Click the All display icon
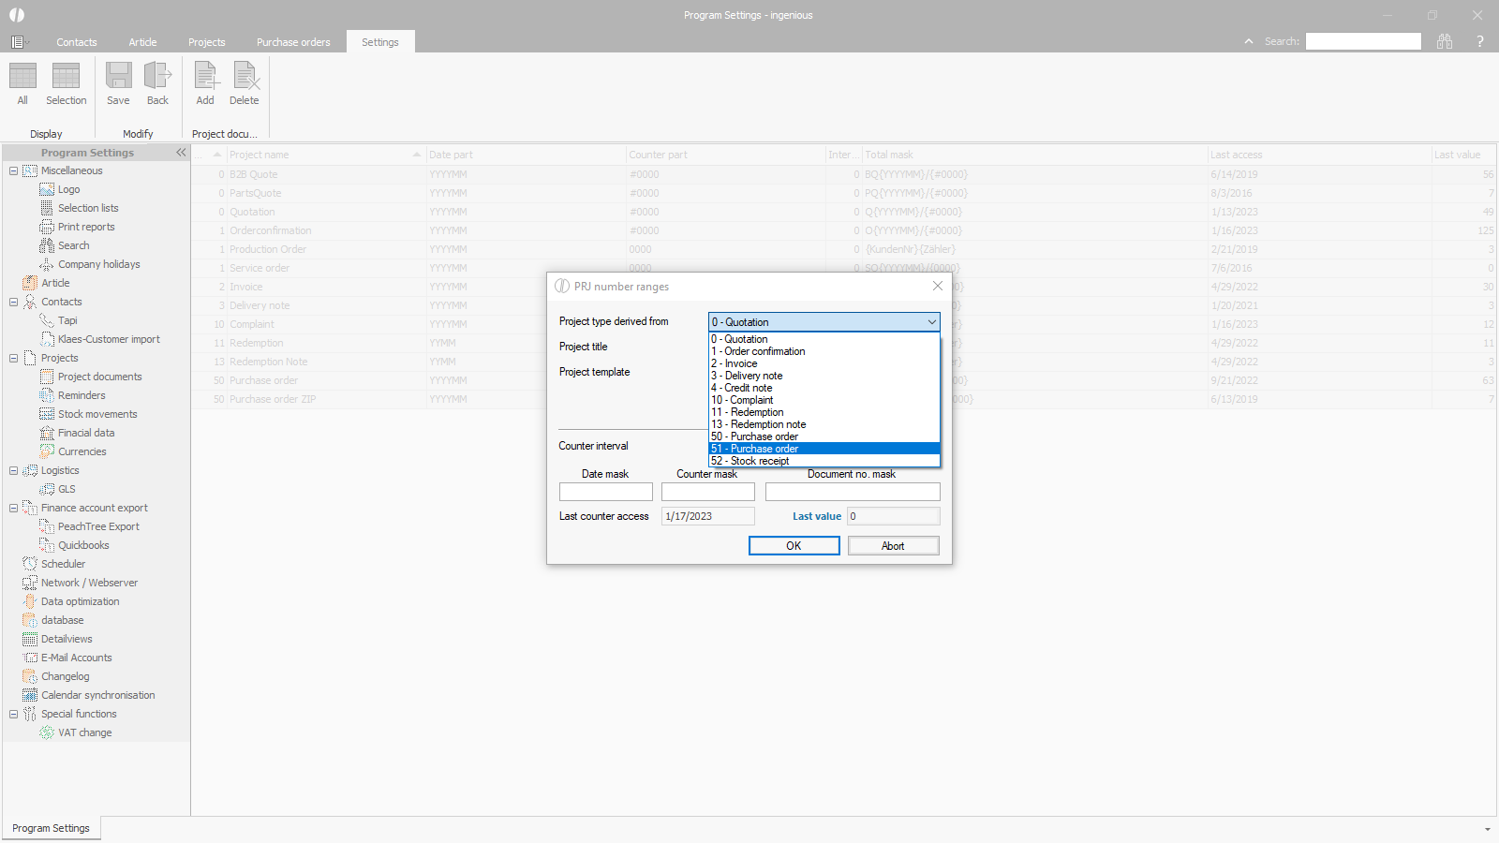 point(22,77)
